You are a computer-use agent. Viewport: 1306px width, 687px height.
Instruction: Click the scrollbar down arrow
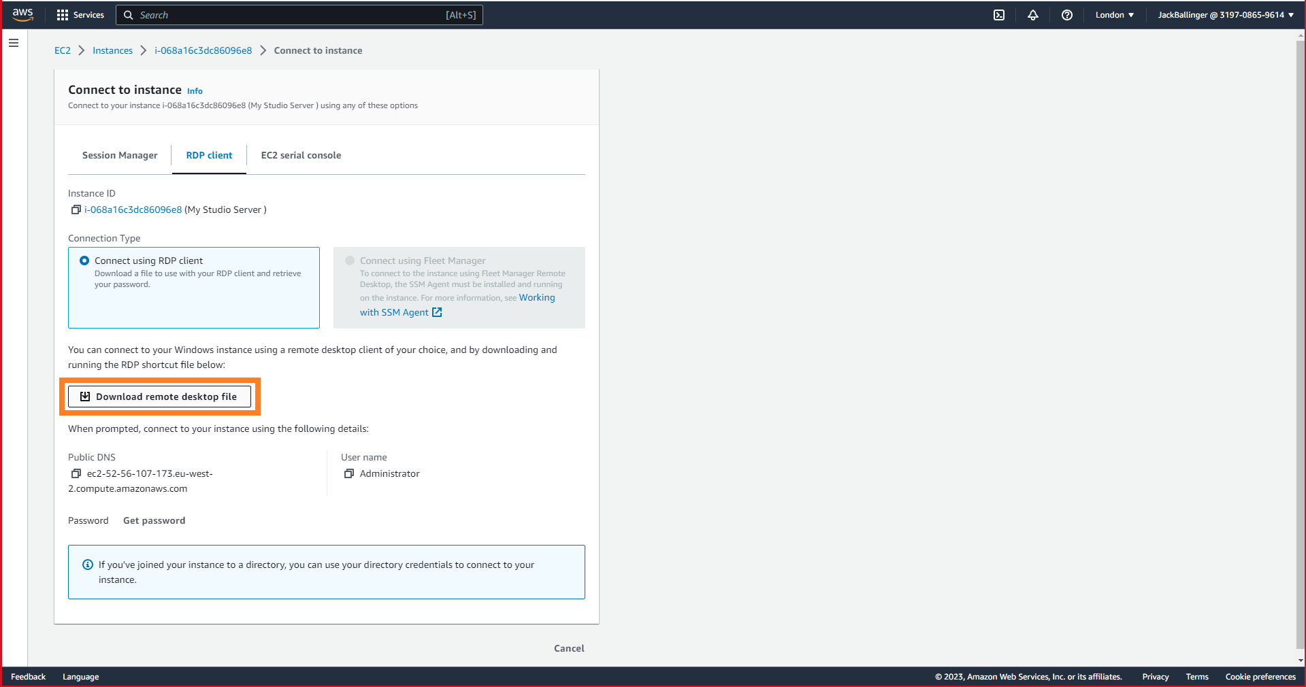click(1301, 660)
